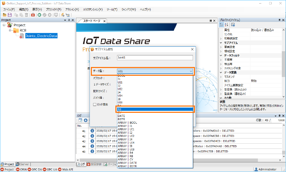Open the データ型 combo box showing UI1
This screenshot has height=172, width=286.
(155, 71)
